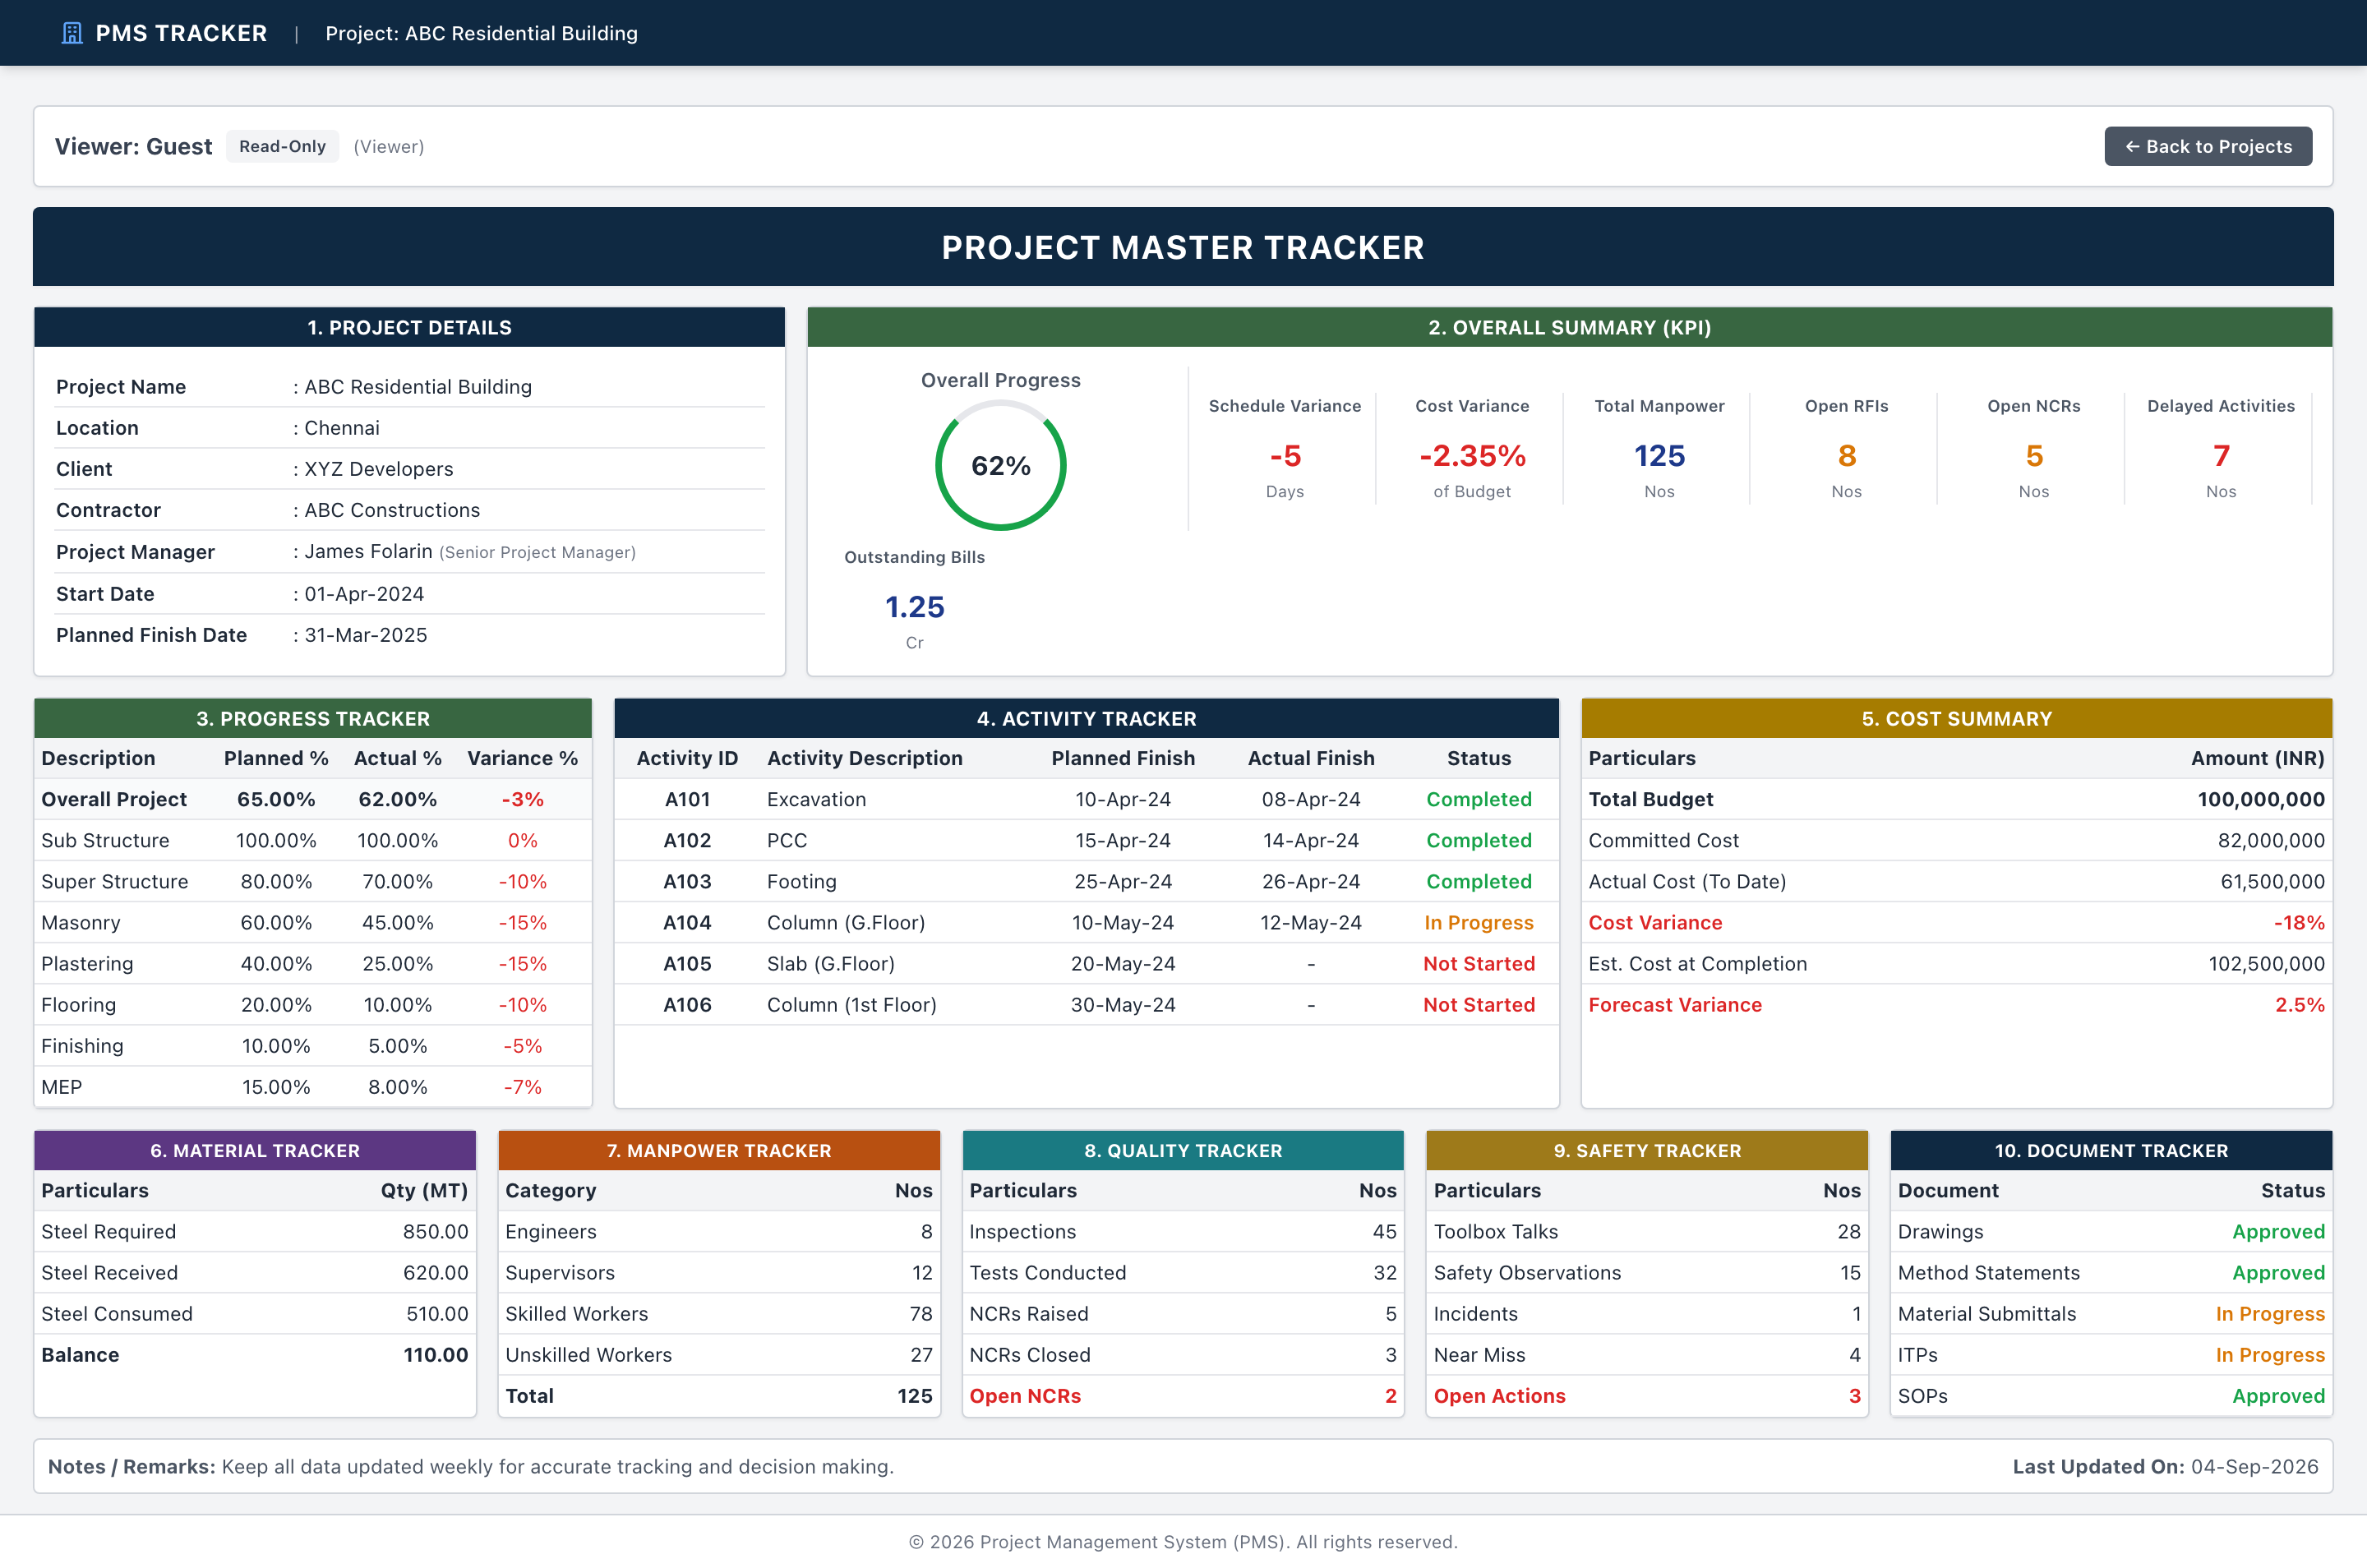Click the Total Budget 100,000,000 amount
Image resolution: width=2367 pixels, height=1568 pixels.
[2260, 799]
